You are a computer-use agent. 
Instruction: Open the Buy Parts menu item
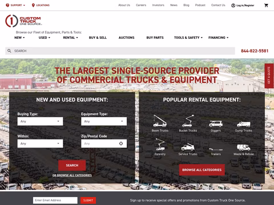coord(155,38)
